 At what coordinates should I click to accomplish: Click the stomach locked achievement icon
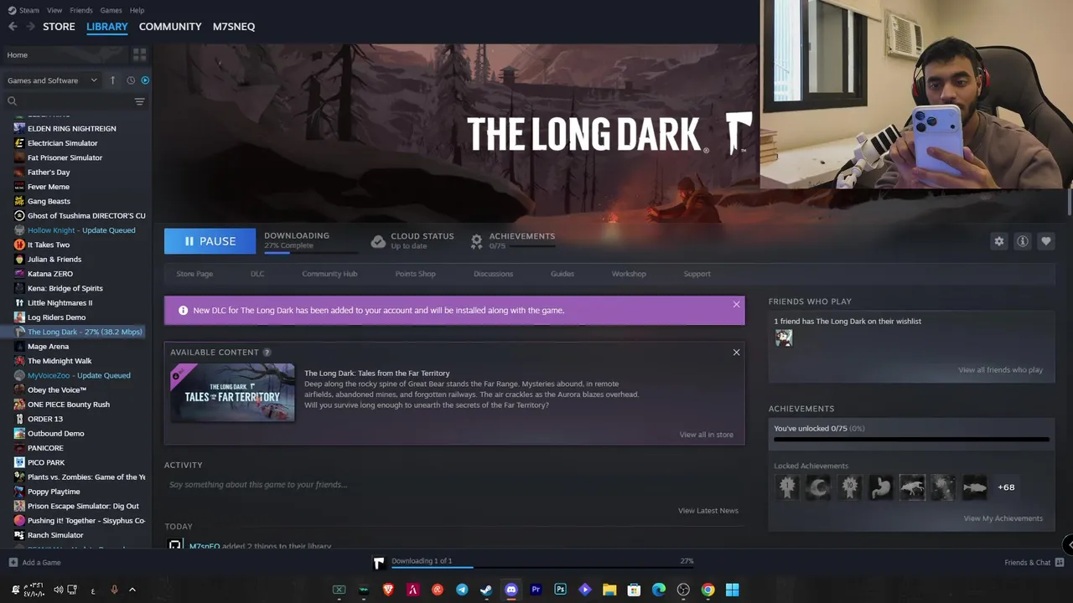pyautogui.click(x=881, y=487)
